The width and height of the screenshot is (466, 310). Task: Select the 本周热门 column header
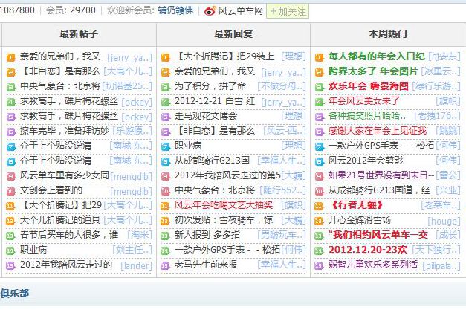387,34
